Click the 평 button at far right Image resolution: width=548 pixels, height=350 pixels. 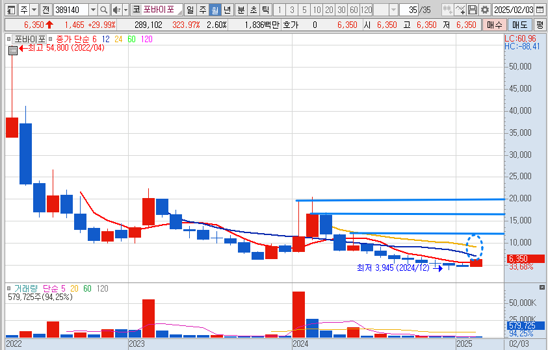[540, 25]
